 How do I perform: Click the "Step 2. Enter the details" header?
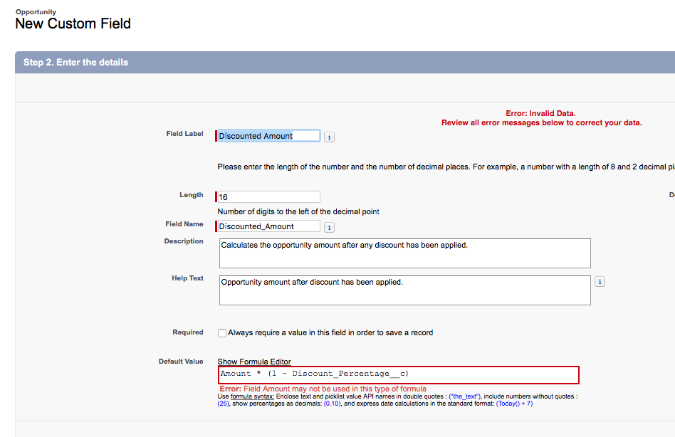coord(76,63)
